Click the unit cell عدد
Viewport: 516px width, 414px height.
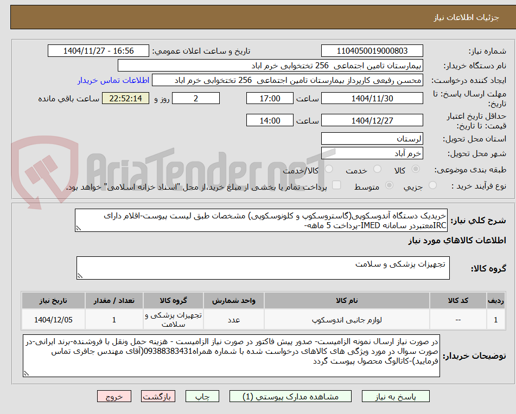coord(234,320)
